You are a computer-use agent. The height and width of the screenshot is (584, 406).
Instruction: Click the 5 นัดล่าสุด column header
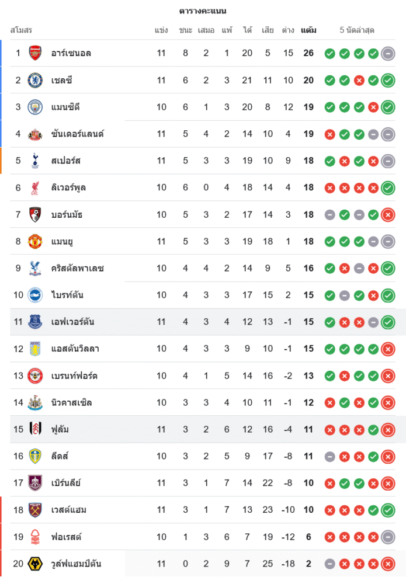pyautogui.click(x=357, y=30)
